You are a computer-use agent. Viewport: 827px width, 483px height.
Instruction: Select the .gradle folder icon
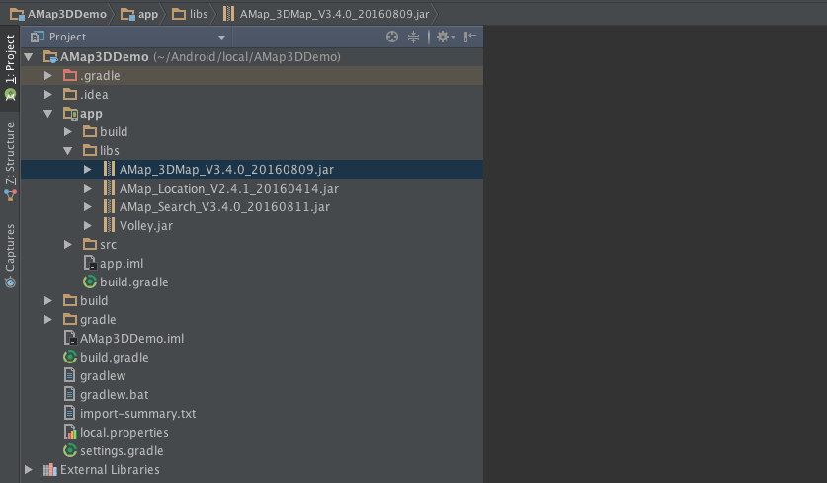tap(69, 75)
